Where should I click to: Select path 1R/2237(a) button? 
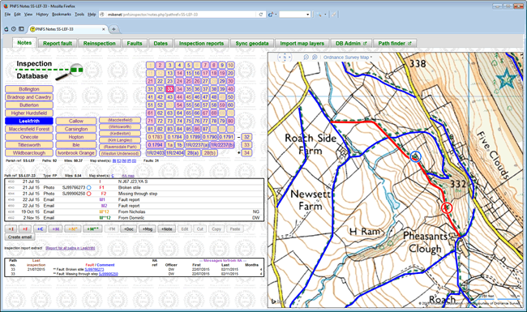click(x=197, y=145)
